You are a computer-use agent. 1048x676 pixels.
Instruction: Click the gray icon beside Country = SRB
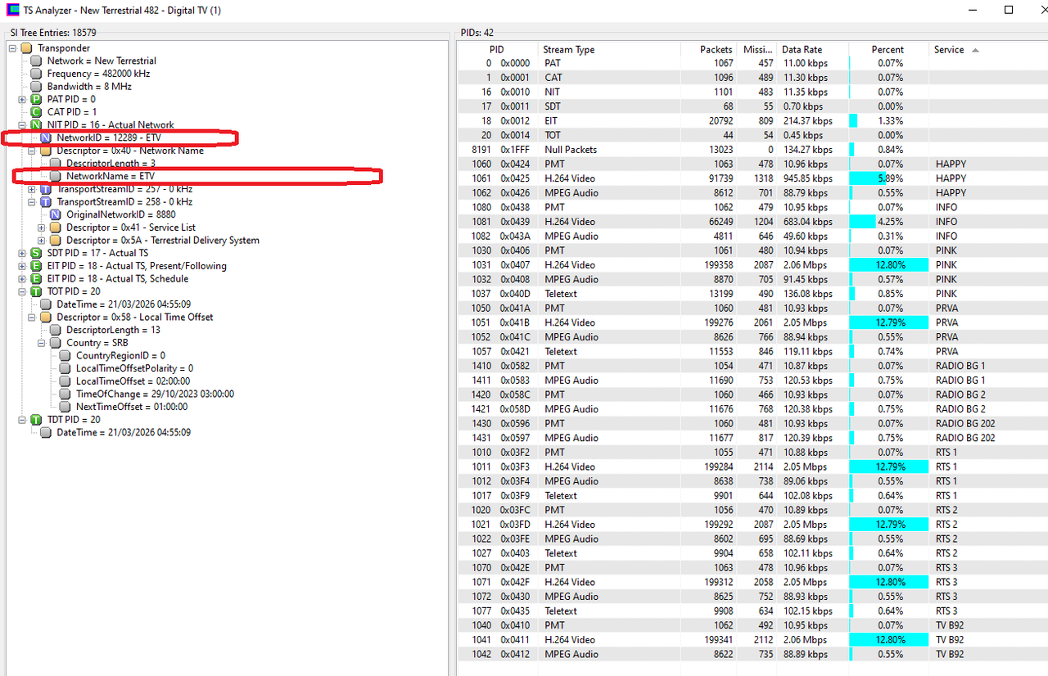pos(56,343)
